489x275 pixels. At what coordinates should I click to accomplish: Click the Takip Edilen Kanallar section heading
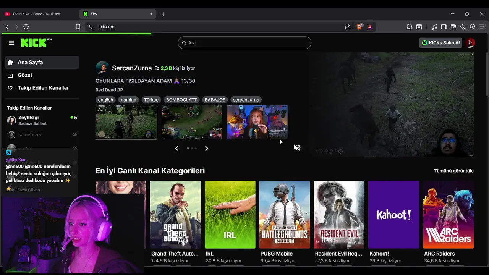pyautogui.click(x=29, y=108)
